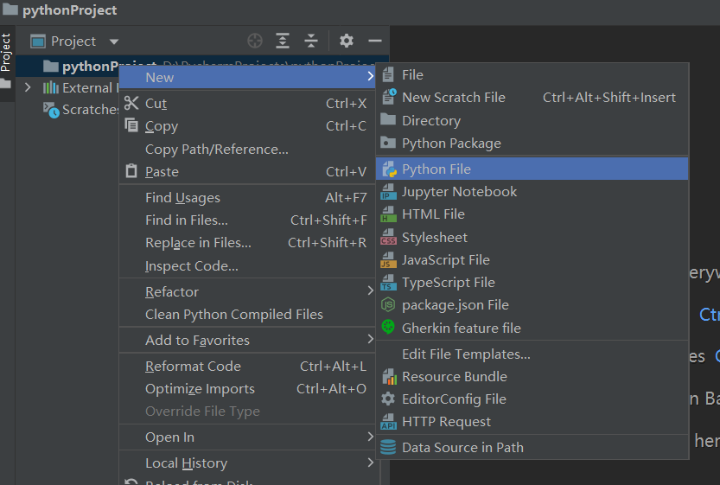Viewport: 720px width, 485px height.
Task: Choose Find in Files menu entry
Action: (187, 220)
